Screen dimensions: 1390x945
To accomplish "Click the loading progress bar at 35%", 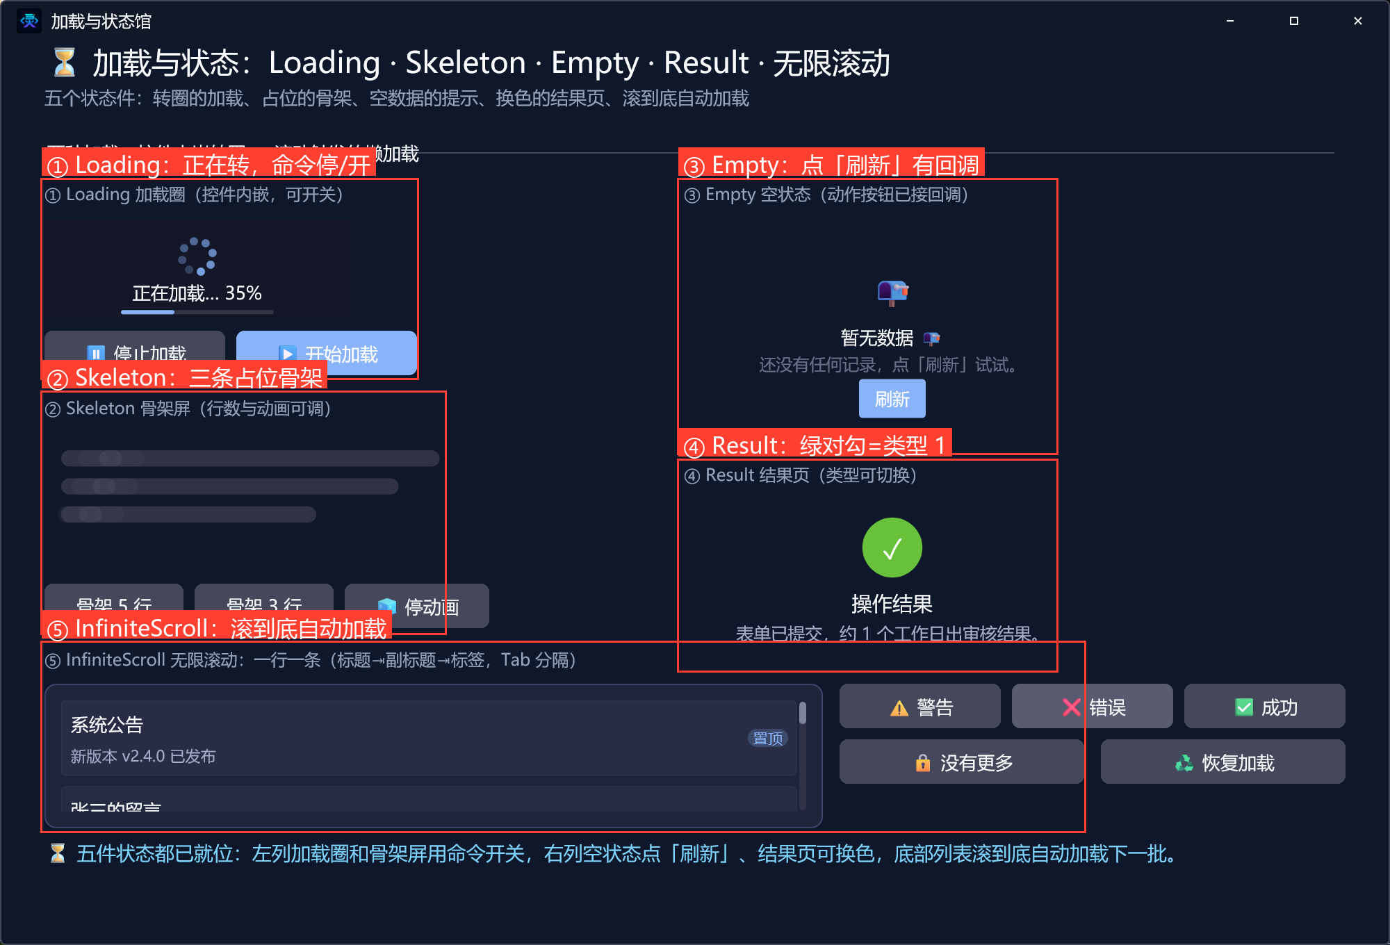I will (x=197, y=312).
